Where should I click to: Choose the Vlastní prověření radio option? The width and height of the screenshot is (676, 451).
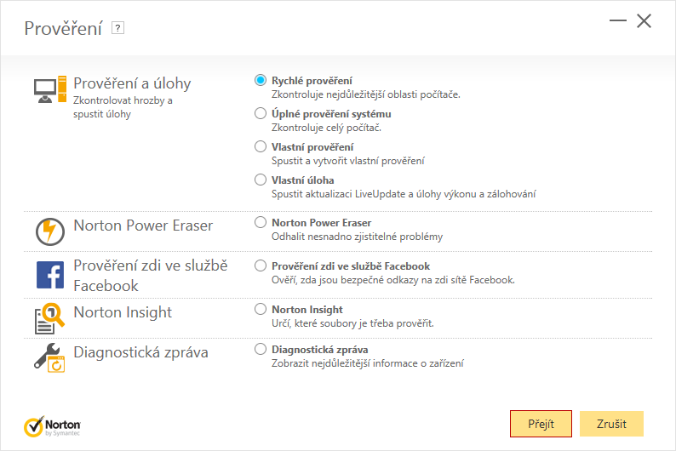[261, 146]
